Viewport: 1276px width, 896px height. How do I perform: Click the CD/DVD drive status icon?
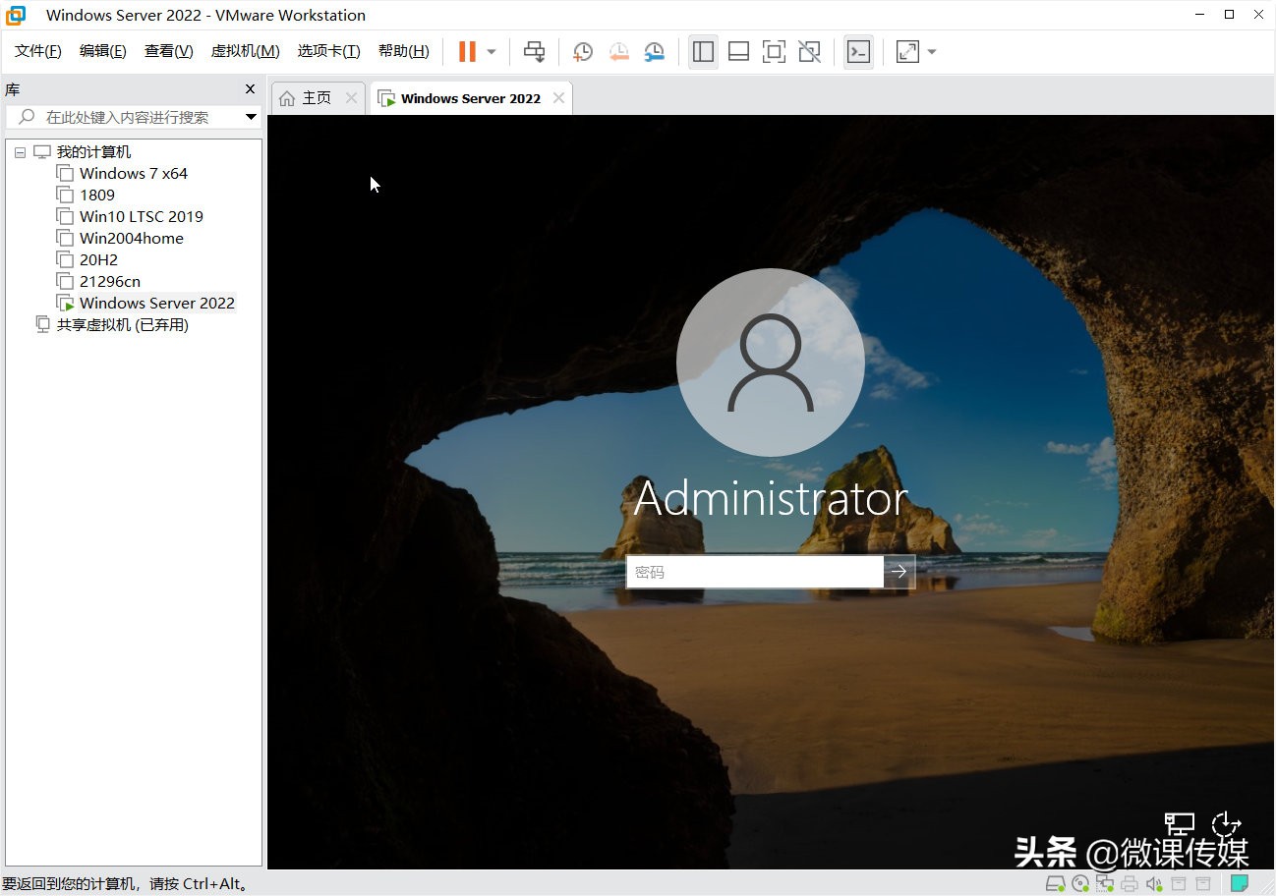coord(1080,883)
